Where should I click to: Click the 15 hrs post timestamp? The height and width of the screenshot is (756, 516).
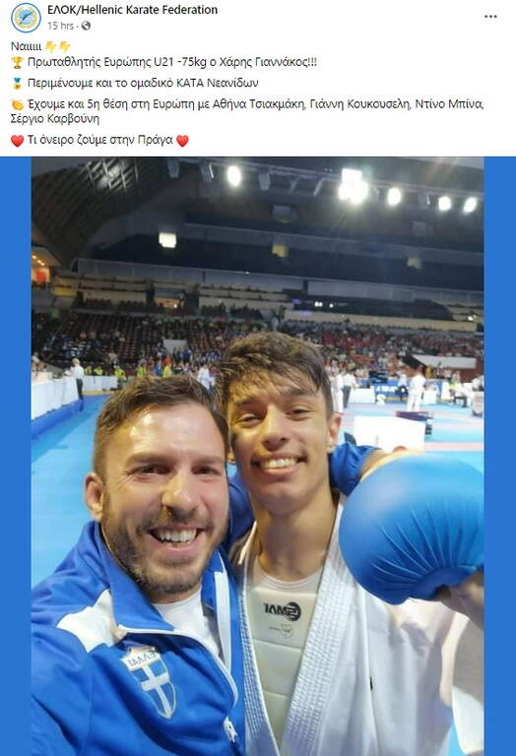point(60,26)
